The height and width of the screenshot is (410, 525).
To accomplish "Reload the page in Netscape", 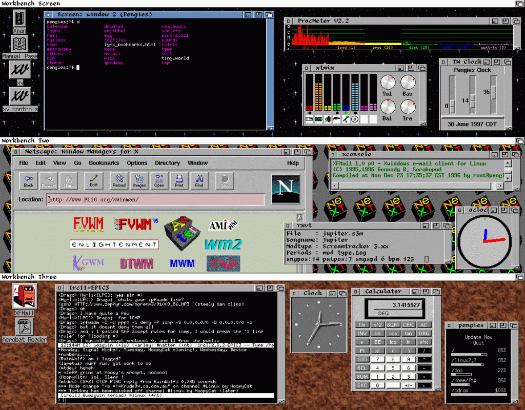I will tap(119, 180).
